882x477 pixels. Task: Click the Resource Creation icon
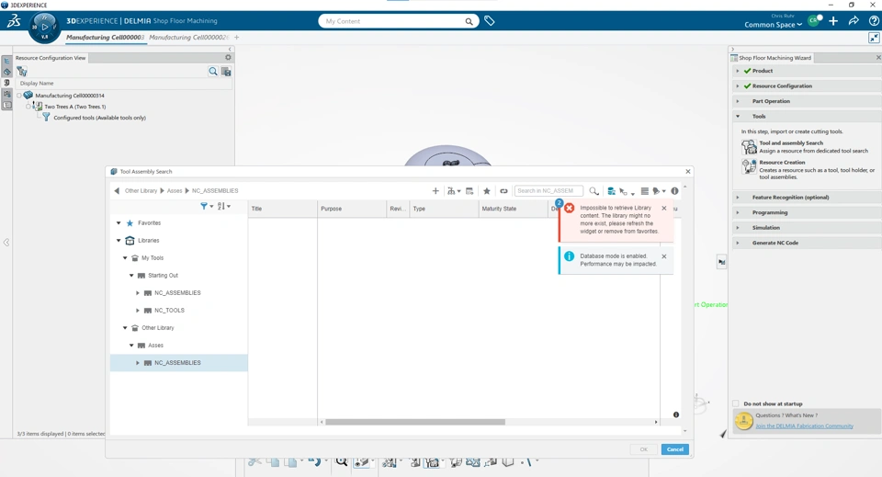[750, 166]
